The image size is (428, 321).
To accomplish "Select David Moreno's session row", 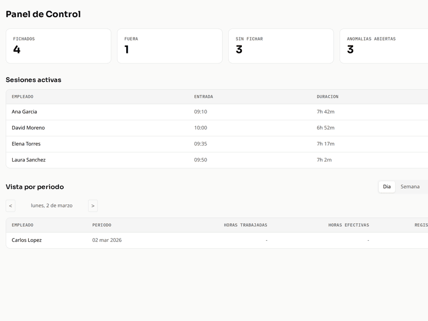I will click(160, 128).
